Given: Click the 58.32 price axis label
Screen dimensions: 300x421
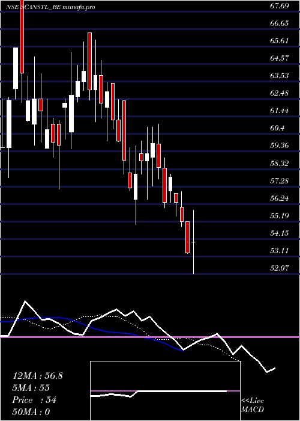Looking at the screenshot, I should click(x=280, y=163).
